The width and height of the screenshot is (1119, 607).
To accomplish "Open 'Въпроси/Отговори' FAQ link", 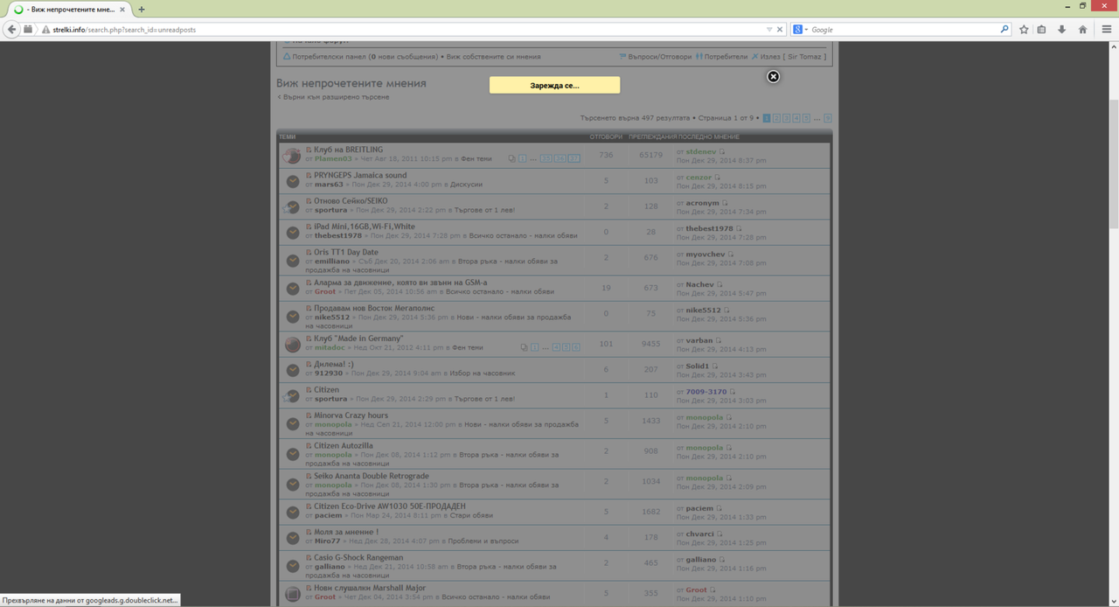I will [659, 57].
